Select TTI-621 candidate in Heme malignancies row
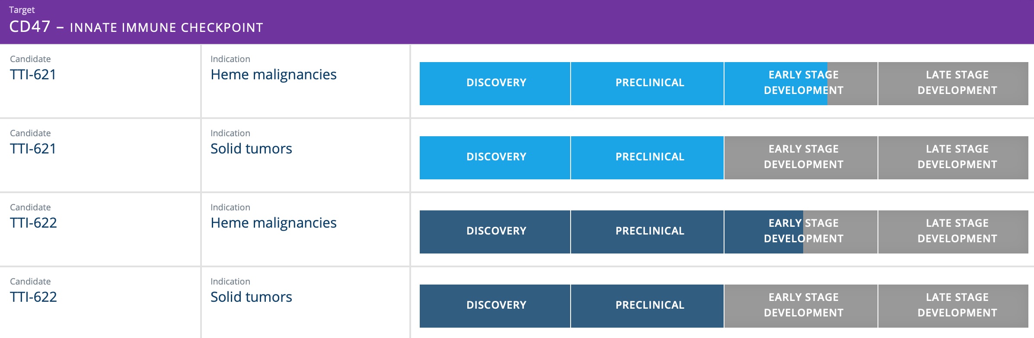 pos(33,75)
